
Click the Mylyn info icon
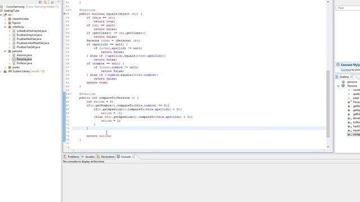pos(338,65)
